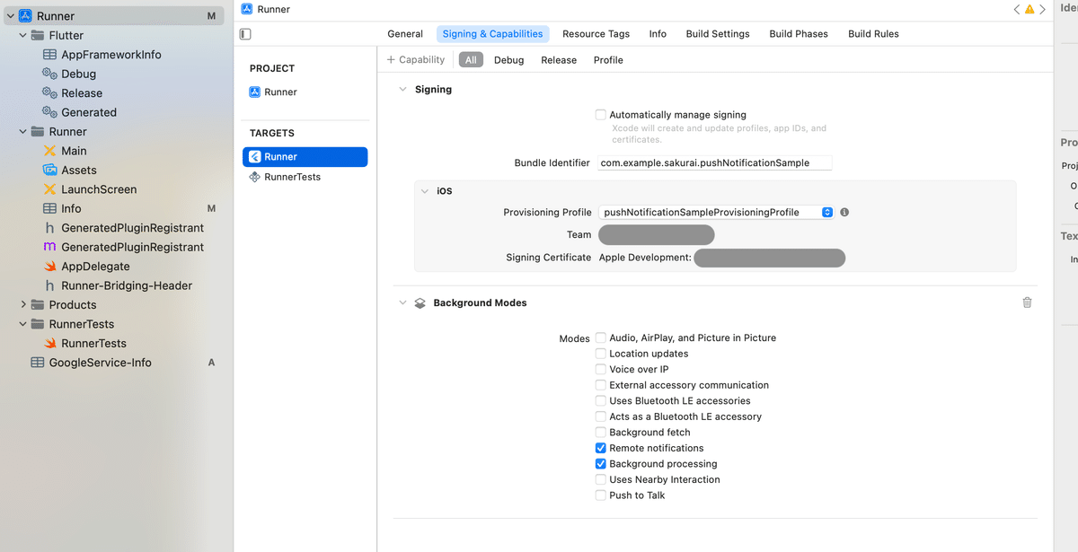The width and height of the screenshot is (1078, 552).
Task: Click the yellow warning triangle icon
Action: [x=1029, y=9]
